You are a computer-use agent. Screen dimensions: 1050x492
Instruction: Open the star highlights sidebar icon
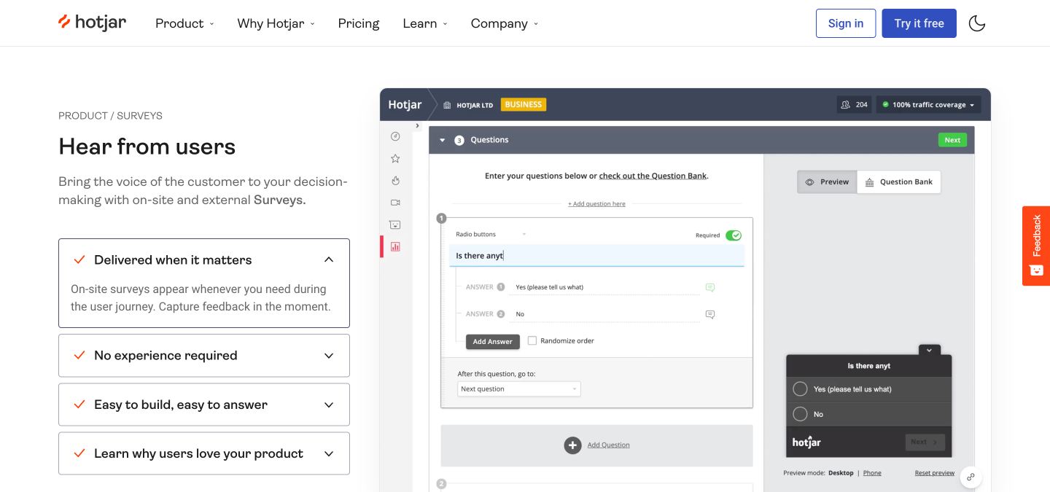pos(395,158)
